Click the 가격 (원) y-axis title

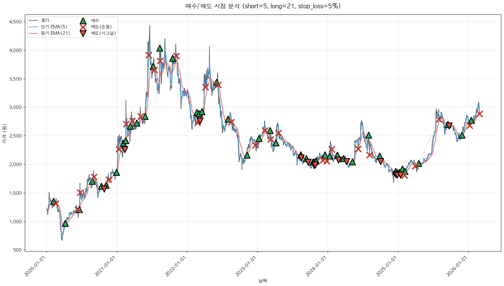[x=4, y=133]
